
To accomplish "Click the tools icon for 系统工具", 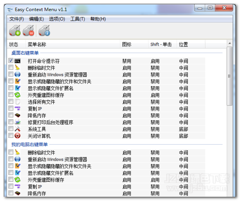I will tap(17, 129).
